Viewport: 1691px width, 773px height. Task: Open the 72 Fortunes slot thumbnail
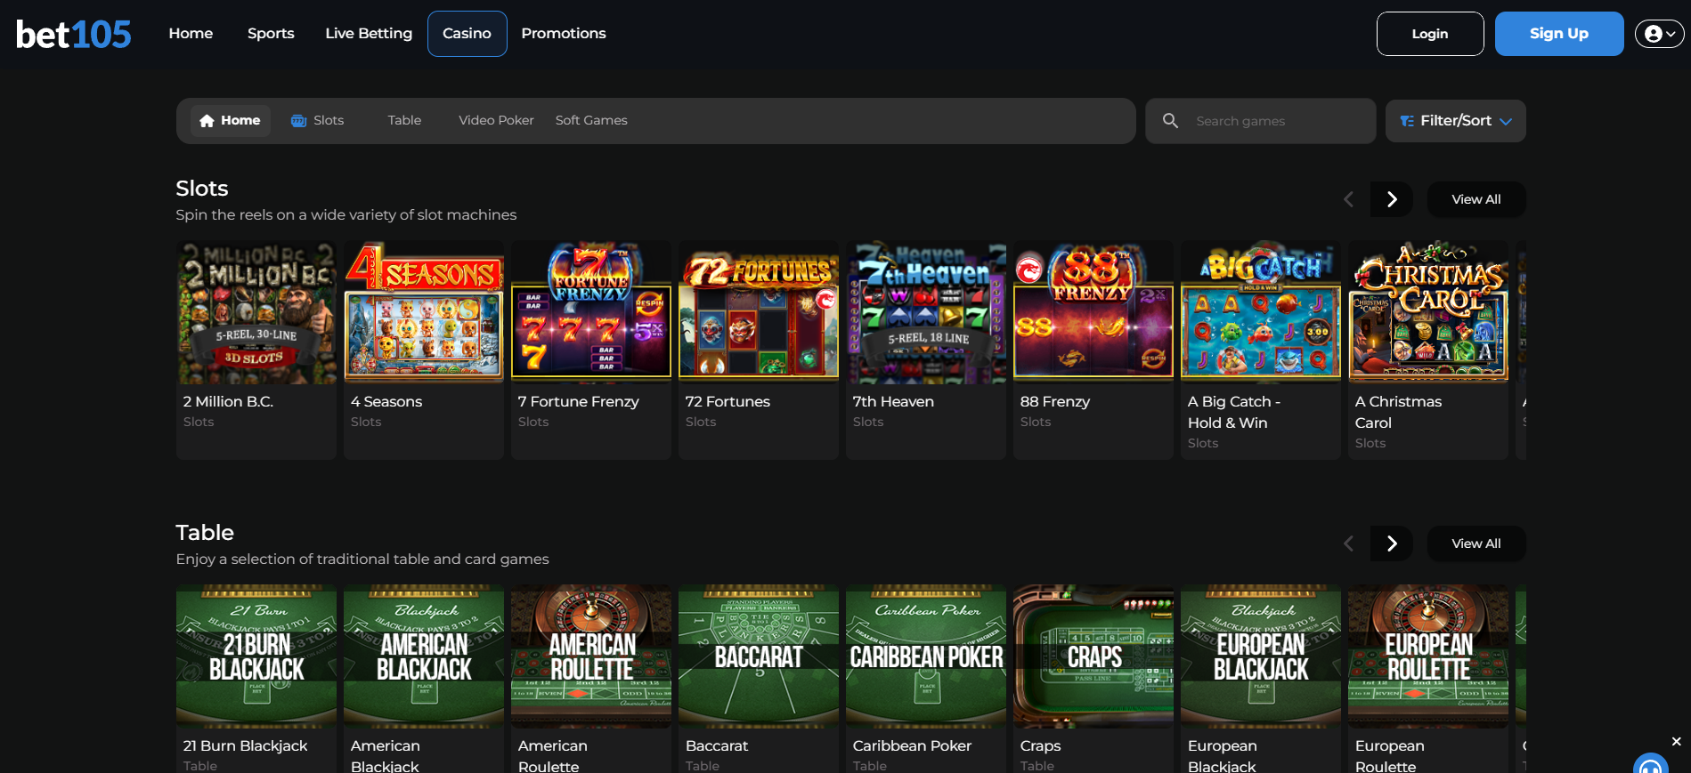click(759, 312)
